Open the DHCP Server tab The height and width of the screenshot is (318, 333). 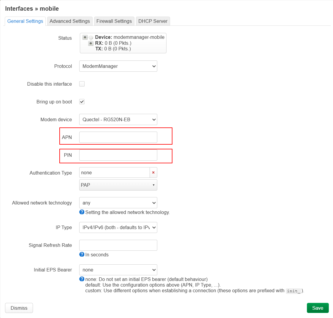click(x=153, y=21)
